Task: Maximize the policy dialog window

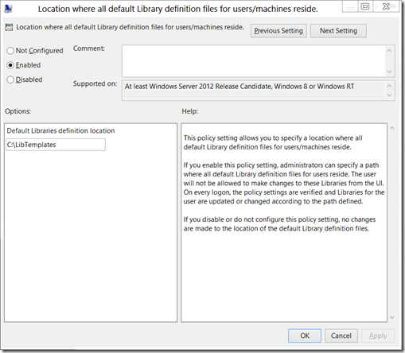Action: (x=365, y=6)
